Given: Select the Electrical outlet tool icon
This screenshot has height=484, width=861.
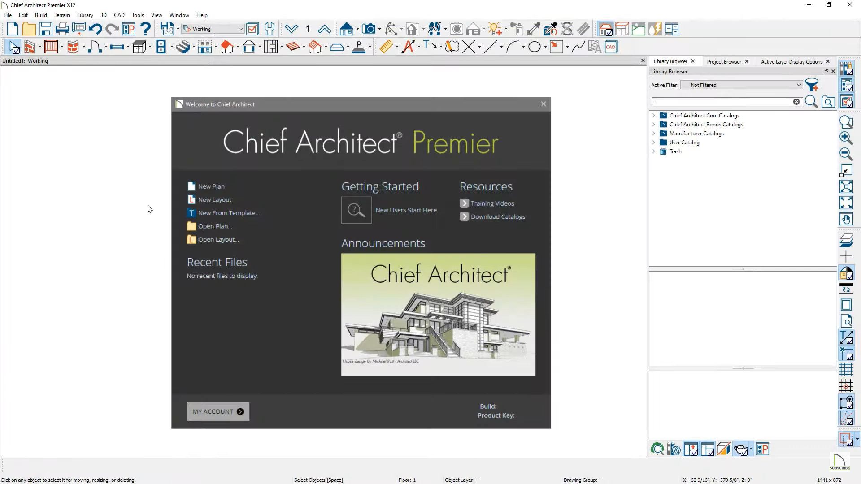Looking at the screenshot, I should click(161, 47).
